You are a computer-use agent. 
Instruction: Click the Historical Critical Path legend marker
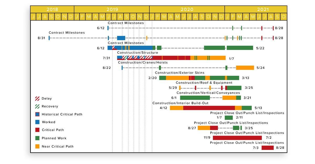37,114
